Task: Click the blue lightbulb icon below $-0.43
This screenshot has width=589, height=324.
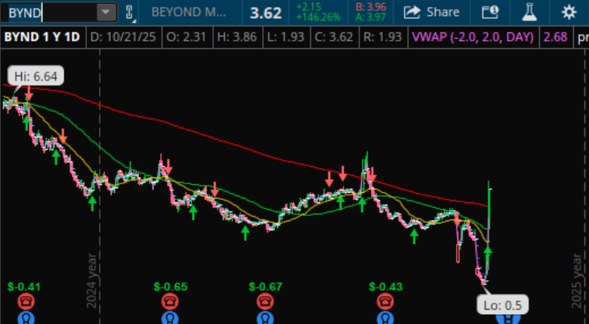Action: click(385, 319)
